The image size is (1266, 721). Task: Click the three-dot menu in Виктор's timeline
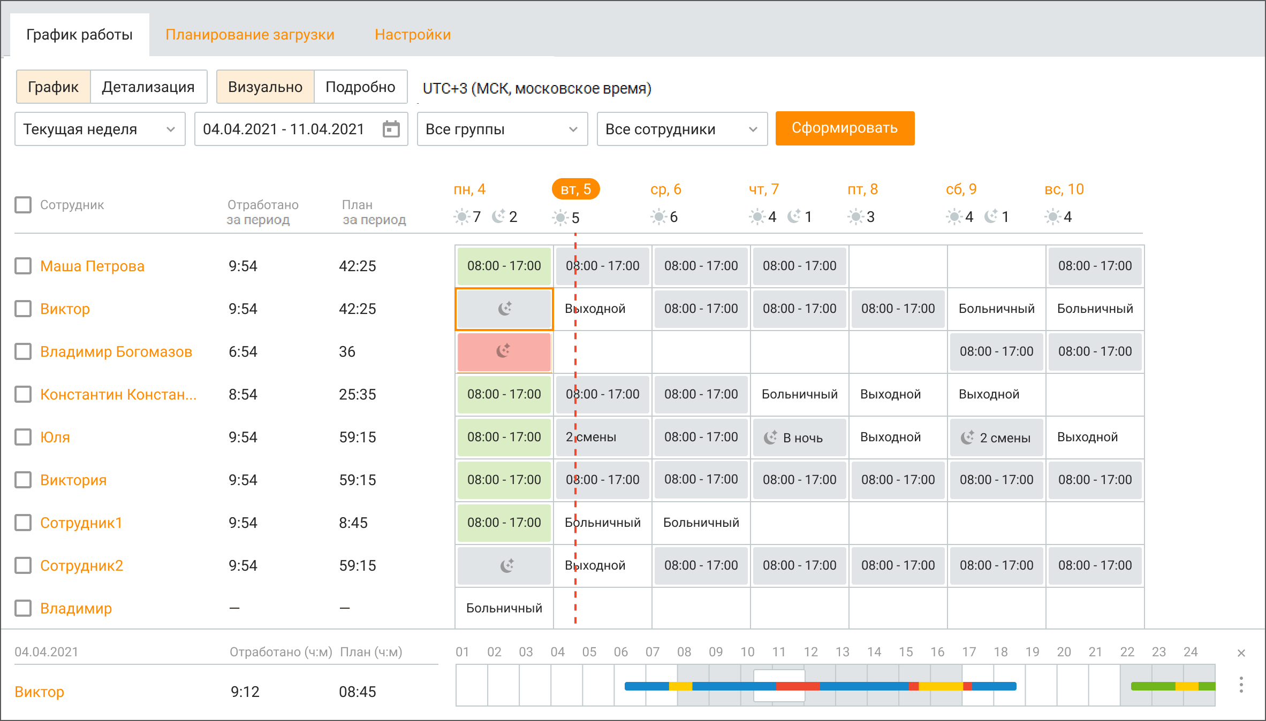[1241, 685]
